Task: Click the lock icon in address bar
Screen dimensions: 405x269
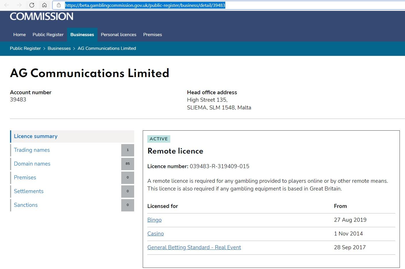Action: coord(59,5)
